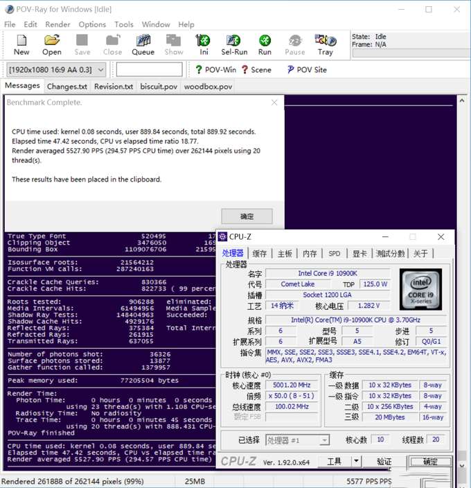Click the Comet Lake codename value

click(298, 284)
